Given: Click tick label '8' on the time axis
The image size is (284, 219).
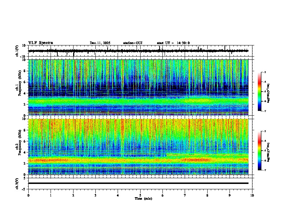Looking at the screenshot, I should [207, 195].
